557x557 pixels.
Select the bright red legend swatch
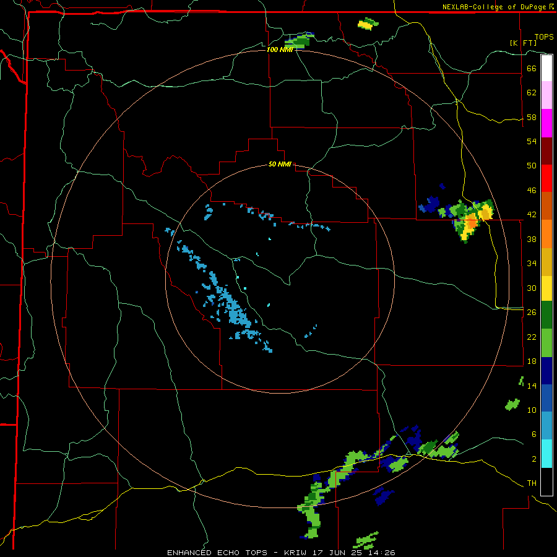[546, 178]
